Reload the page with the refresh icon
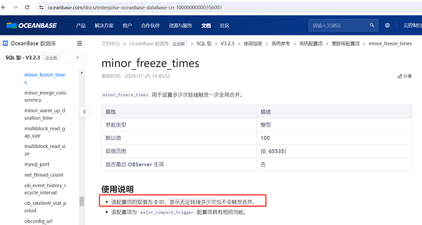 pos(27,7)
